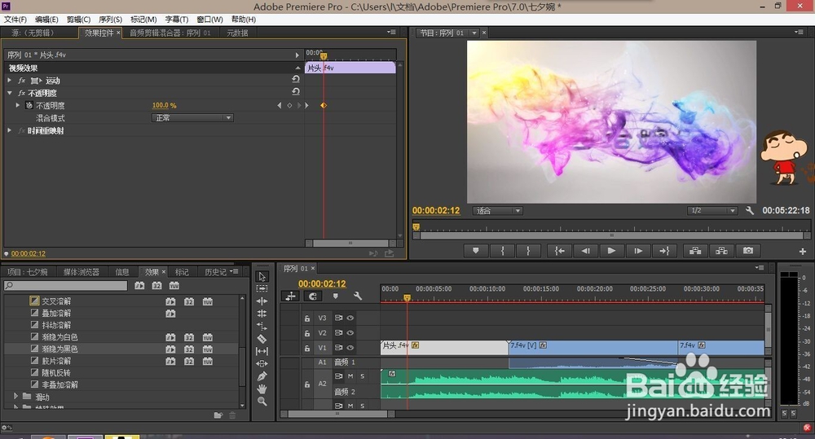Toggle V3 track lock
Screen dimensions: 815x439
coord(307,318)
